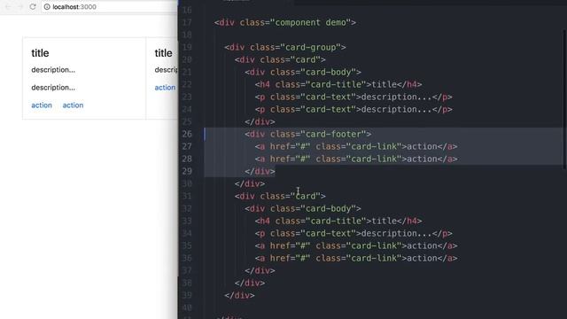567x319 pixels.
Task: Click the card-link anchor on line 27
Action: pyautogui.click(x=356, y=146)
